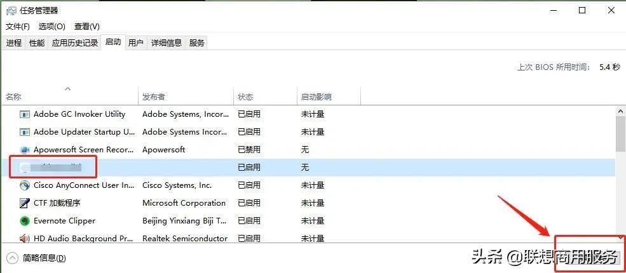Select the Adobe GC Invoker Utility row name
Image resolution: width=626 pixels, height=273 pixels.
[x=79, y=114]
